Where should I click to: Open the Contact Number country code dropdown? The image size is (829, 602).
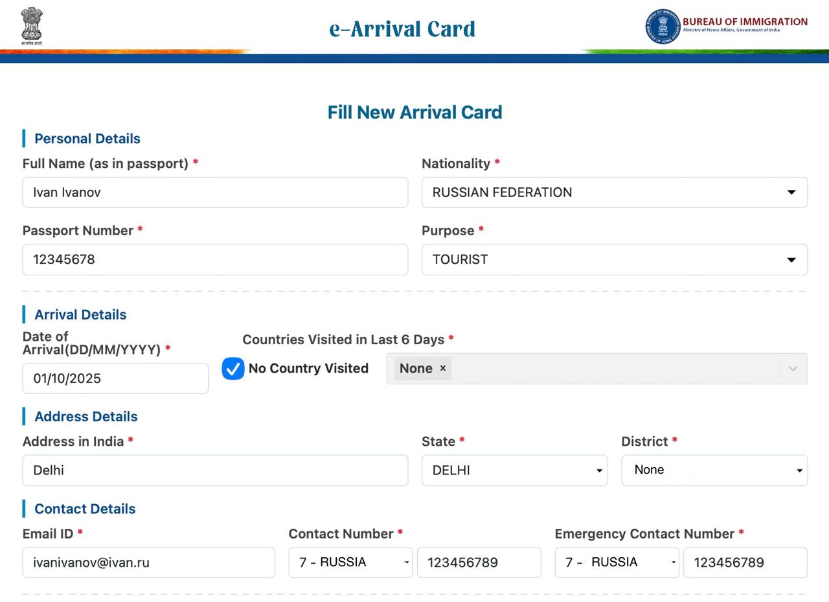(350, 562)
